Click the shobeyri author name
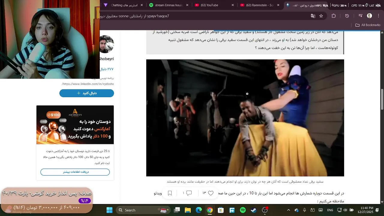The width and height of the screenshot is (384, 216). tap(106, 59)
